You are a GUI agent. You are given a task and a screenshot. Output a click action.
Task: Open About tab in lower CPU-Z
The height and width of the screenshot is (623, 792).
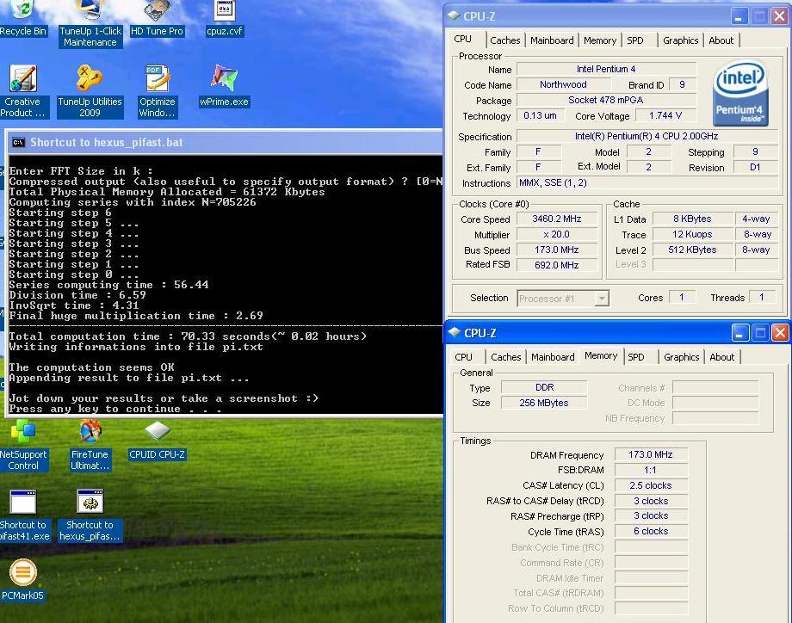coord(721,357)
